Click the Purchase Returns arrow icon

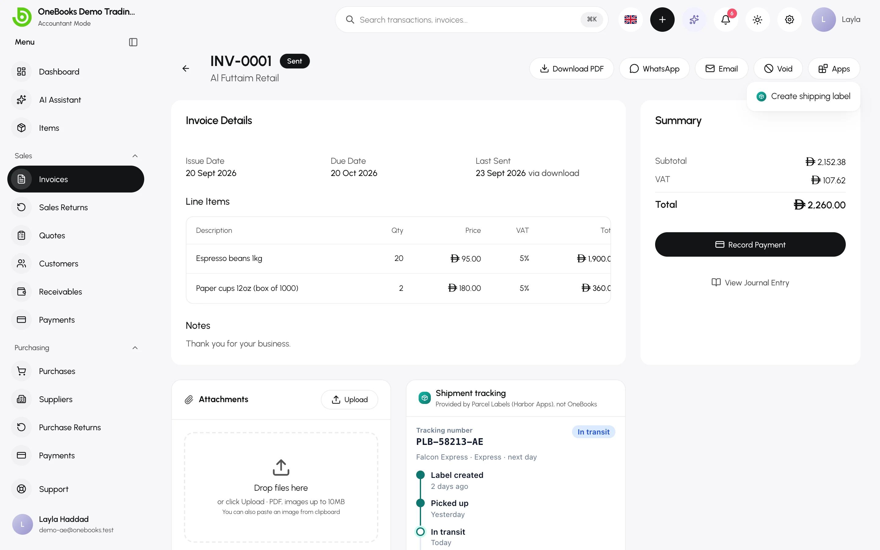21,427
